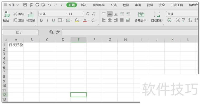Screen dimensions: 200x104
Task: Click in the formula bar input
Action: (x=130, y=32)
